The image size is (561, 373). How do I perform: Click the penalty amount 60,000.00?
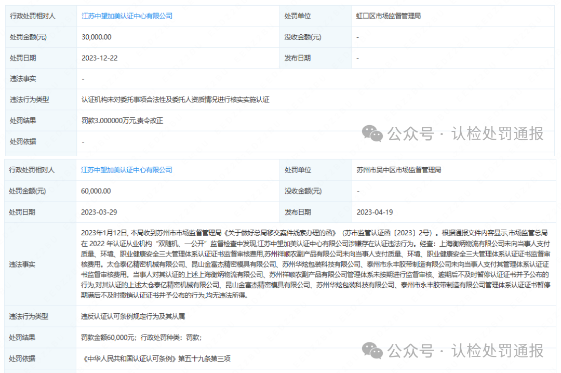click(x=96, y=191)
